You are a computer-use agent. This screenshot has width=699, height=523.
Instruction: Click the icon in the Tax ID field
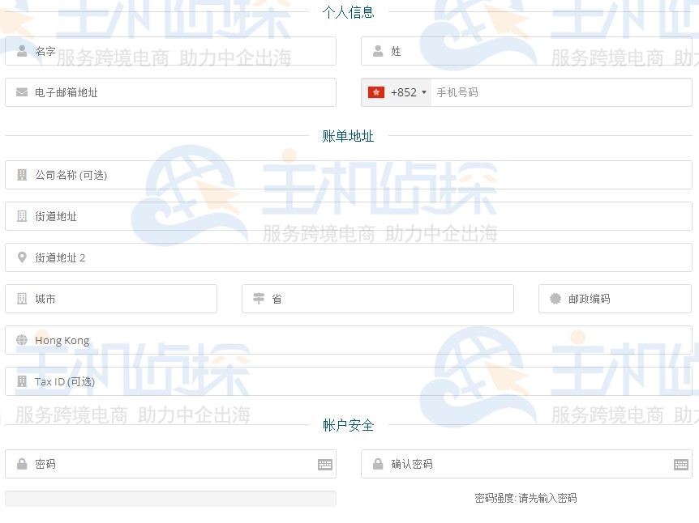pyautogui.click(x=20, y=381)
